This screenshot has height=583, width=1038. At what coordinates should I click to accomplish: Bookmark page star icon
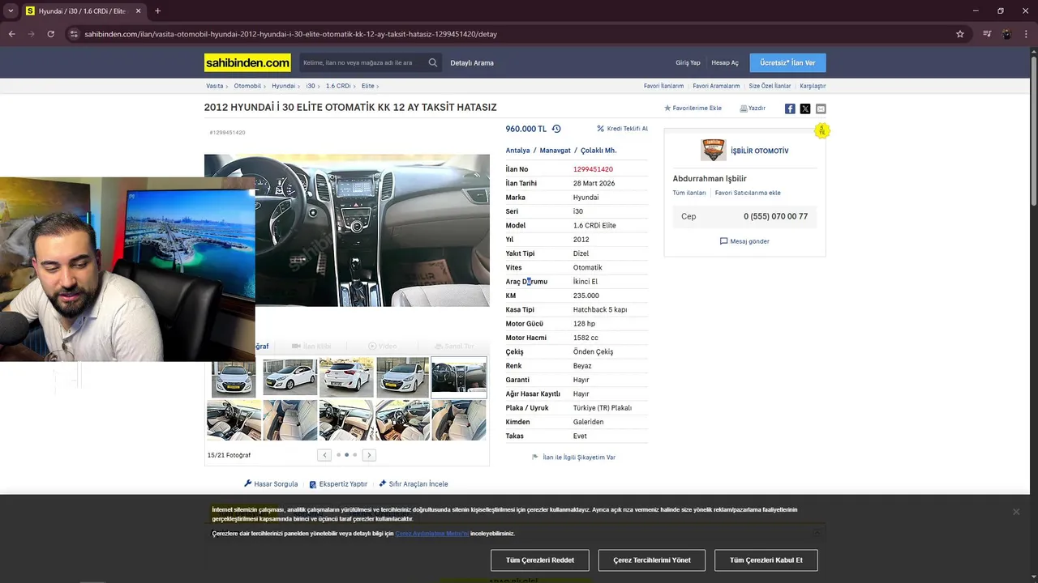960,34
